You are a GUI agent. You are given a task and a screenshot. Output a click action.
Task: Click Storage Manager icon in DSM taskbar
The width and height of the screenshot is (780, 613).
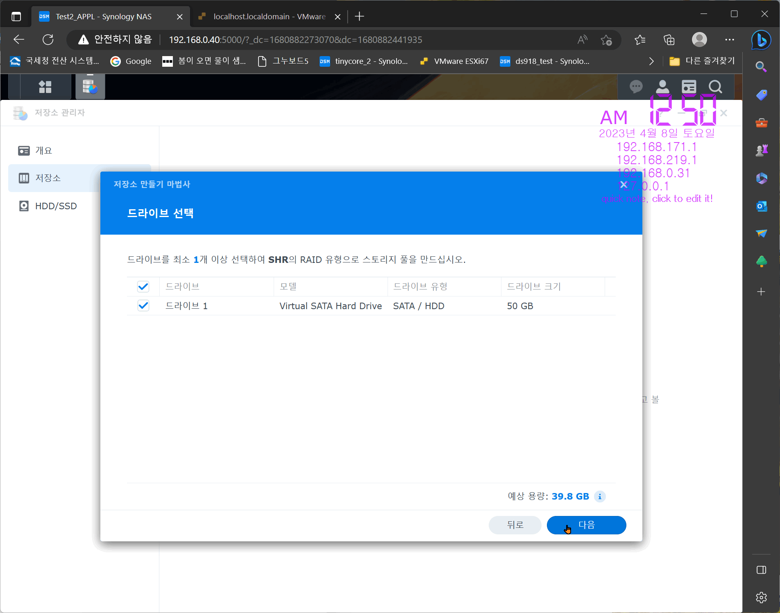pos(90,87)
